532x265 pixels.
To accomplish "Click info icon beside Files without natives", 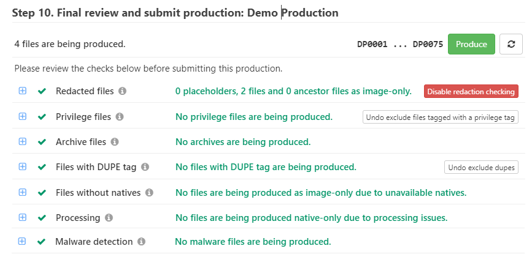I will (149, 193).
